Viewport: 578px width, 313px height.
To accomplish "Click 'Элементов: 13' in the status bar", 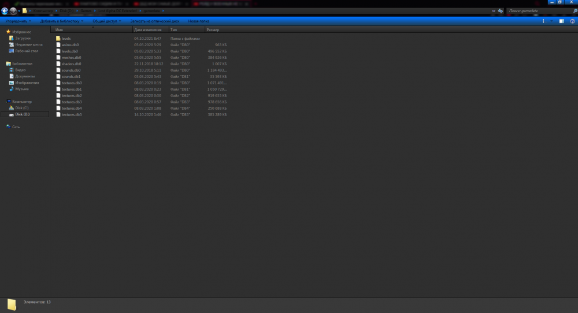I will click(x=37, y=302).
